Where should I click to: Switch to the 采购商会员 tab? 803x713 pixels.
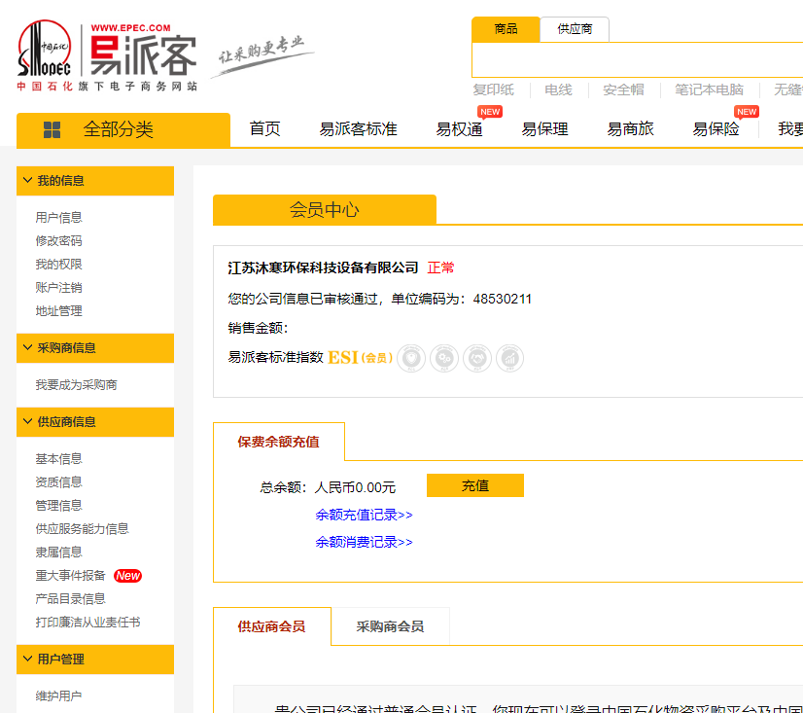tap(389, 626)
